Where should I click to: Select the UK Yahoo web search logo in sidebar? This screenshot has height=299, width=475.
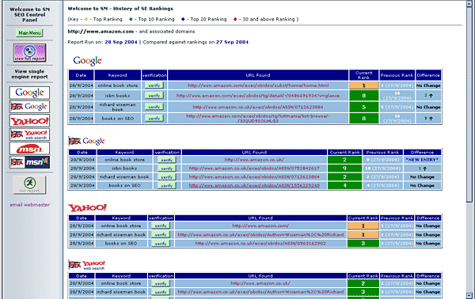pyautogui.click(x=29, y=134)
